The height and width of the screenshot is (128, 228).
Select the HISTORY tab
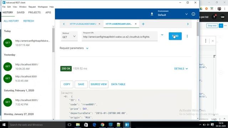[8, 12]
